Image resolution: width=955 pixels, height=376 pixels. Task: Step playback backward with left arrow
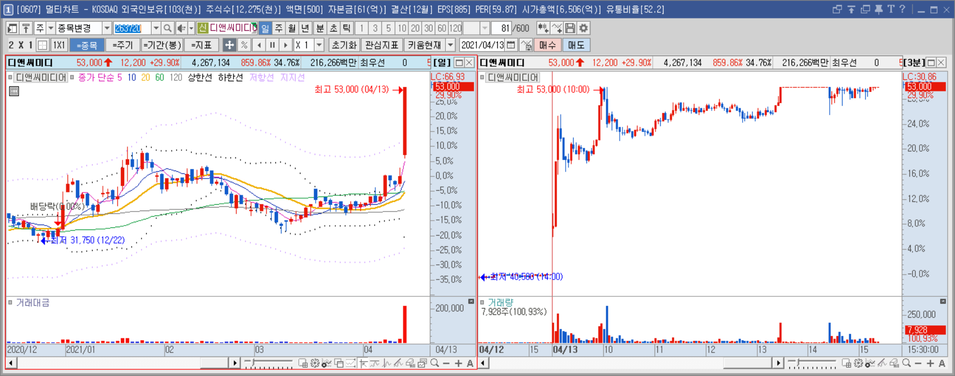(259, 45)
